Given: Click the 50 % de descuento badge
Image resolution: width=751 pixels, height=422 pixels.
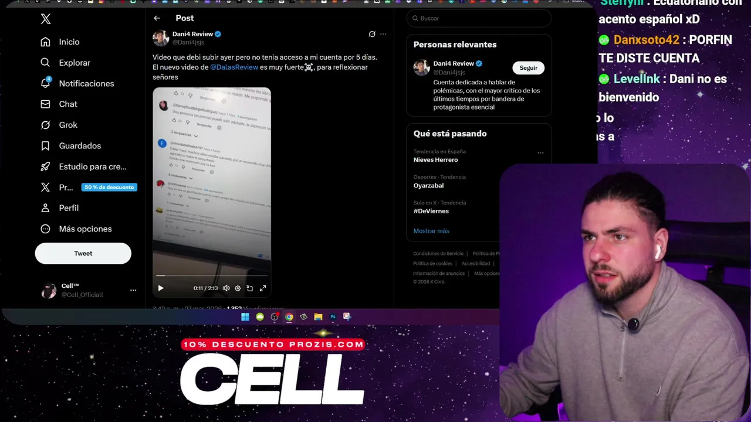Looking at the screenshot, I should pyautogui.click(x=109, y=188).
